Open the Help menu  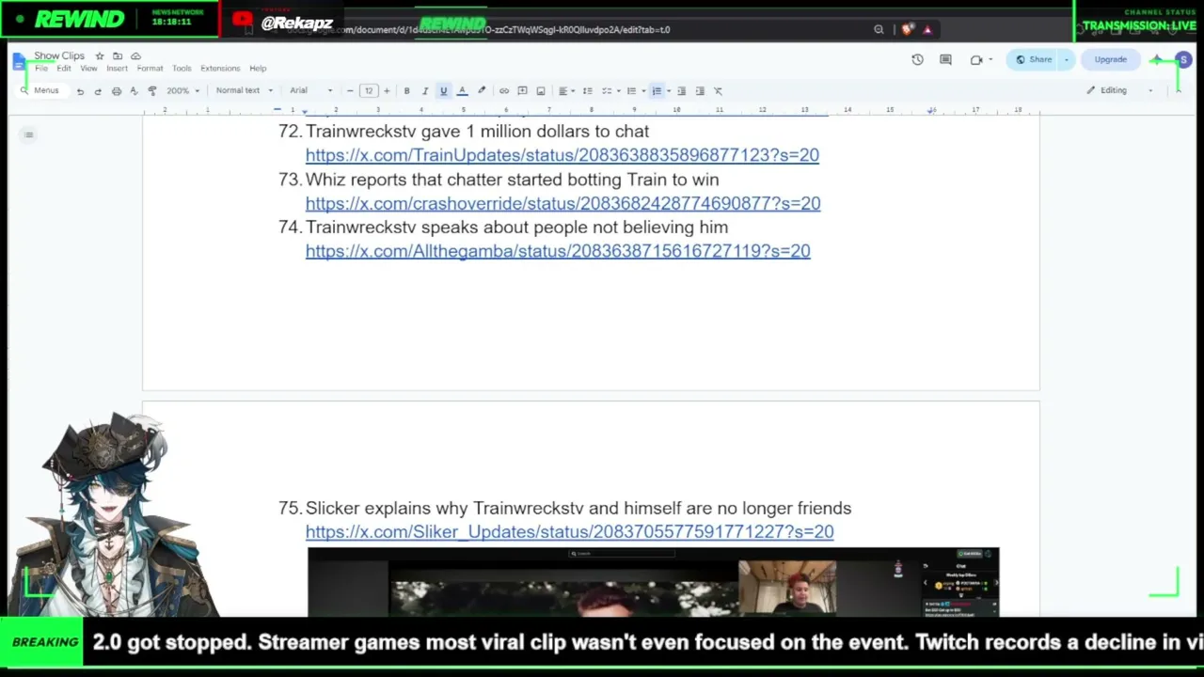click(x=258, y=69)
